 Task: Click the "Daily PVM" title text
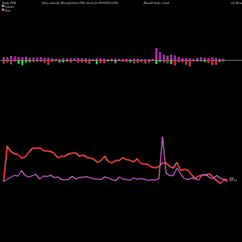click(x=9, y=3)
